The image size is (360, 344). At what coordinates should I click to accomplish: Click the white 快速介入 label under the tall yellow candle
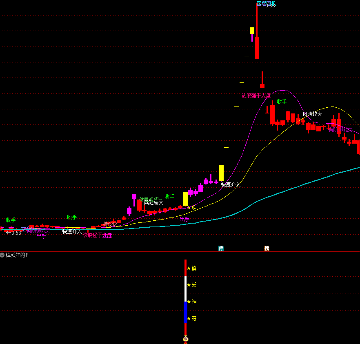tap(231, 184)
